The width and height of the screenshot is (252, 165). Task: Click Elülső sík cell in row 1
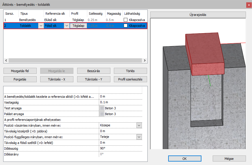point(51,20)
